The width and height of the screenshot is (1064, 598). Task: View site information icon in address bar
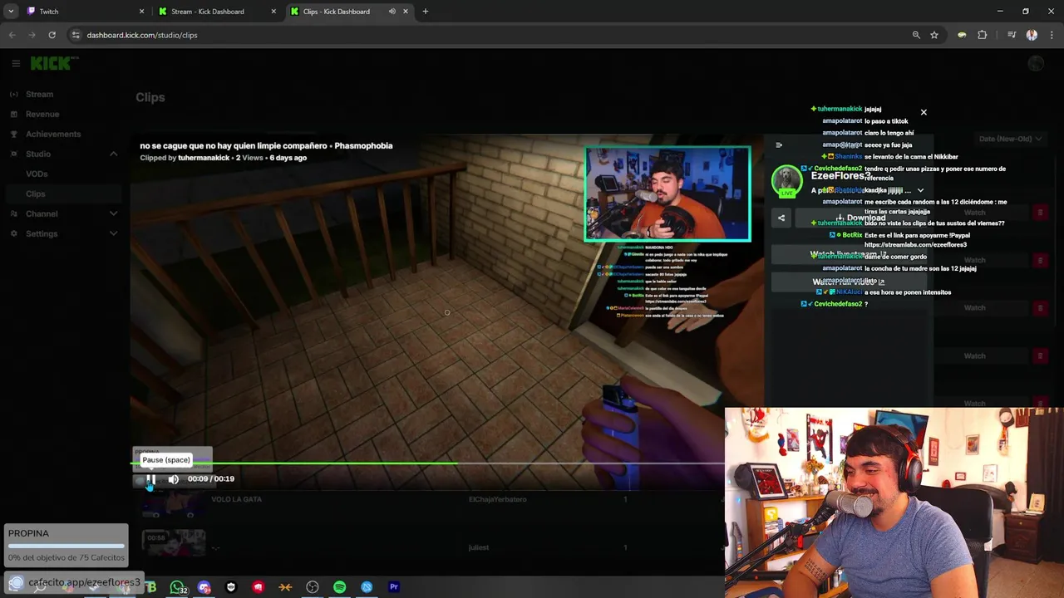point(76,35)
